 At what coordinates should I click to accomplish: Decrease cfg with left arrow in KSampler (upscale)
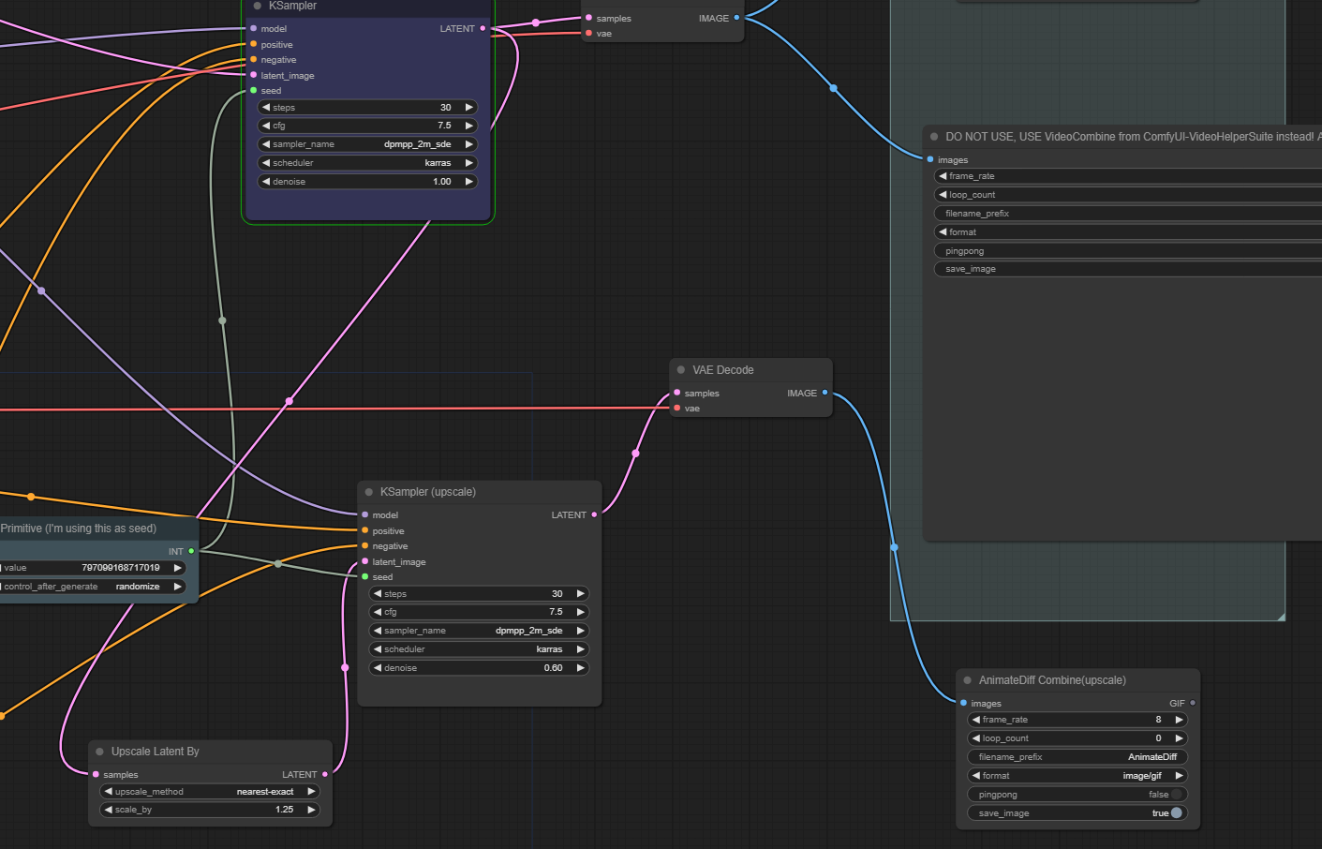[x=378, y=612]
